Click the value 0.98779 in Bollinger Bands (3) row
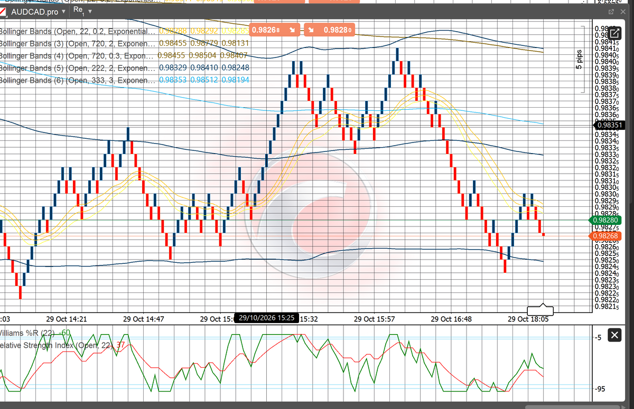Viewport: 634px width, 409px height. (203, 43)
